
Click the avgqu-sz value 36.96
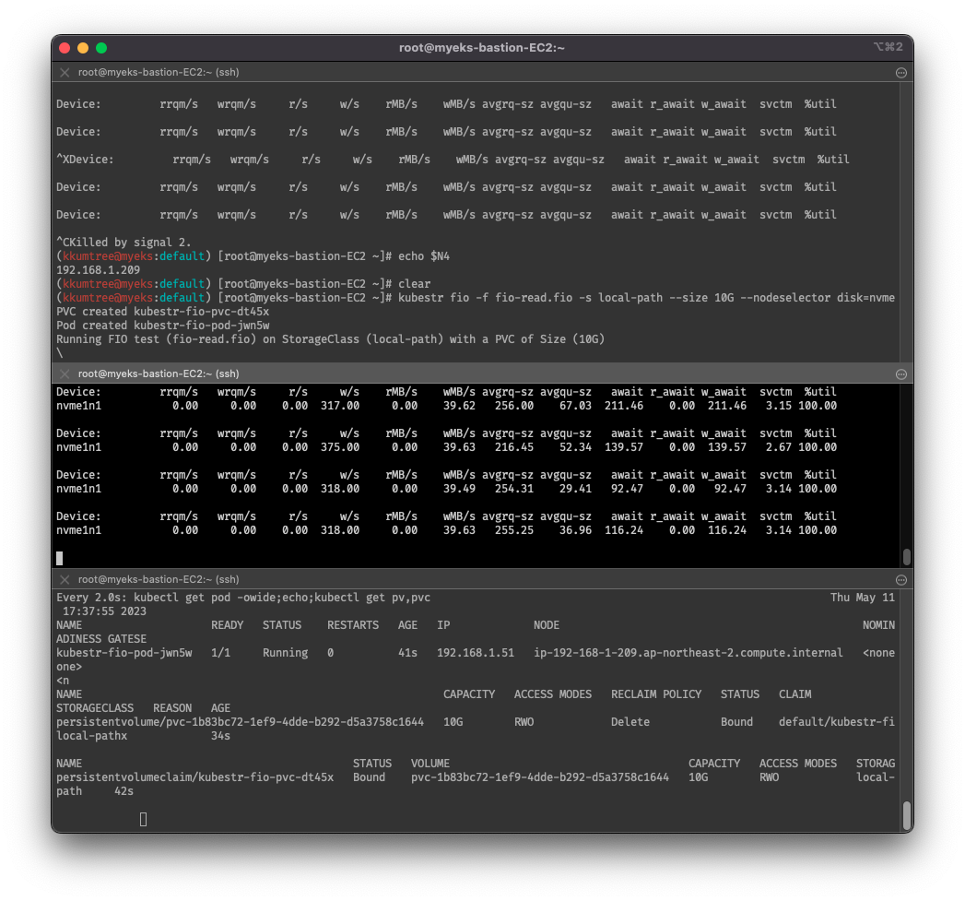(x=575, y=530)
